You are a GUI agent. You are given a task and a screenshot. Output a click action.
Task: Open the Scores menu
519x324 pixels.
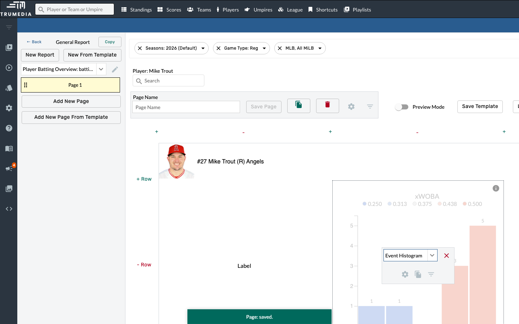tap(169, 10)
